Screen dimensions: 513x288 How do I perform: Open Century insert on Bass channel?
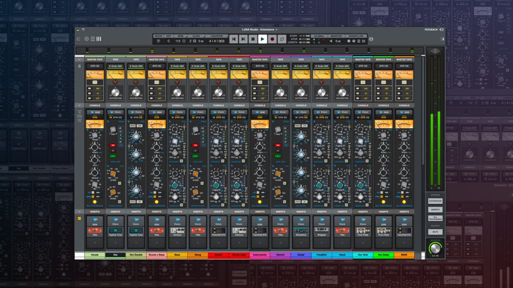(x=177, y=231)
